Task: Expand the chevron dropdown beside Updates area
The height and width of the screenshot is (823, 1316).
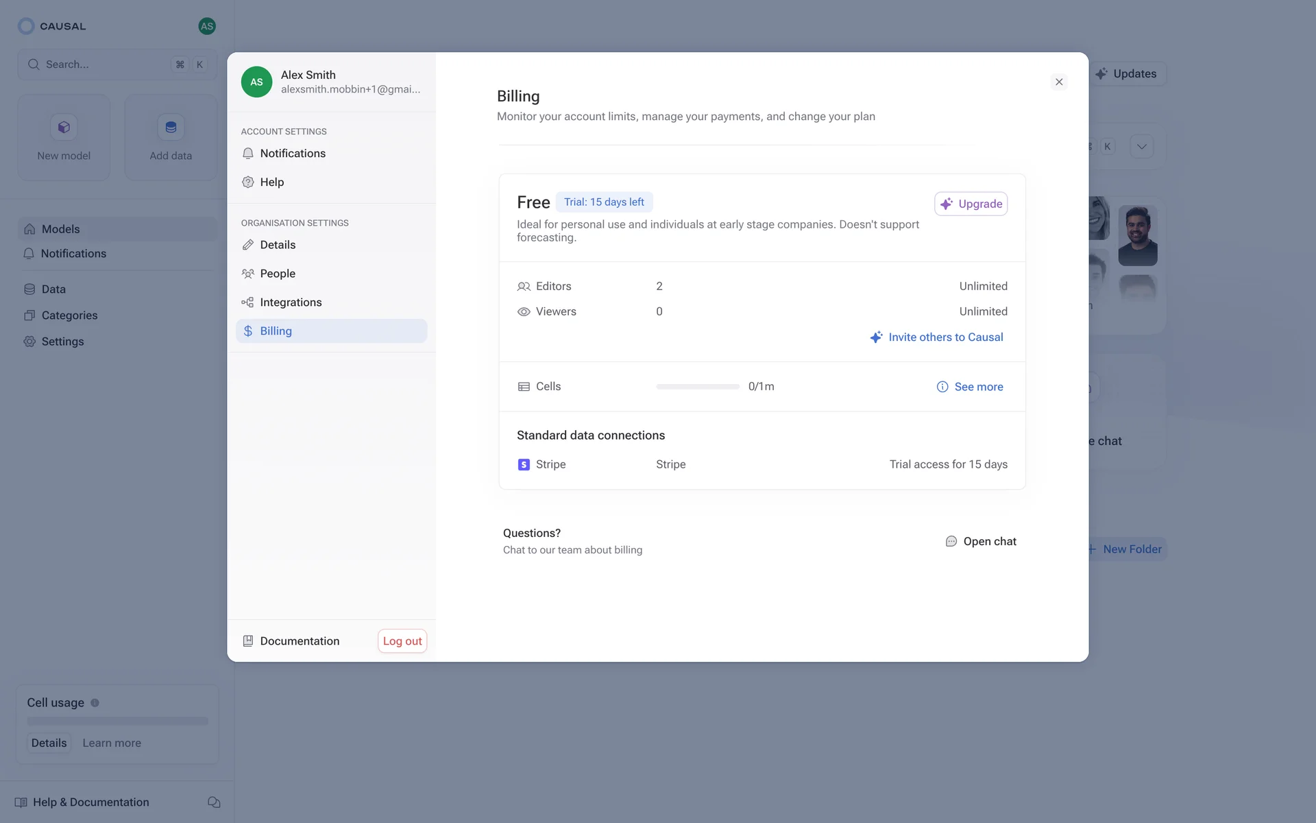Action: (x=1142, y=147)
